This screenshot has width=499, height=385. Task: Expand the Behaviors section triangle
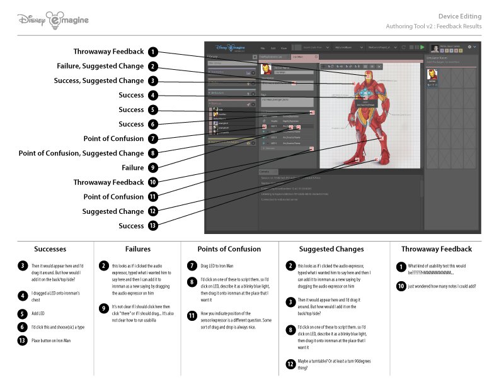(209, 92)
